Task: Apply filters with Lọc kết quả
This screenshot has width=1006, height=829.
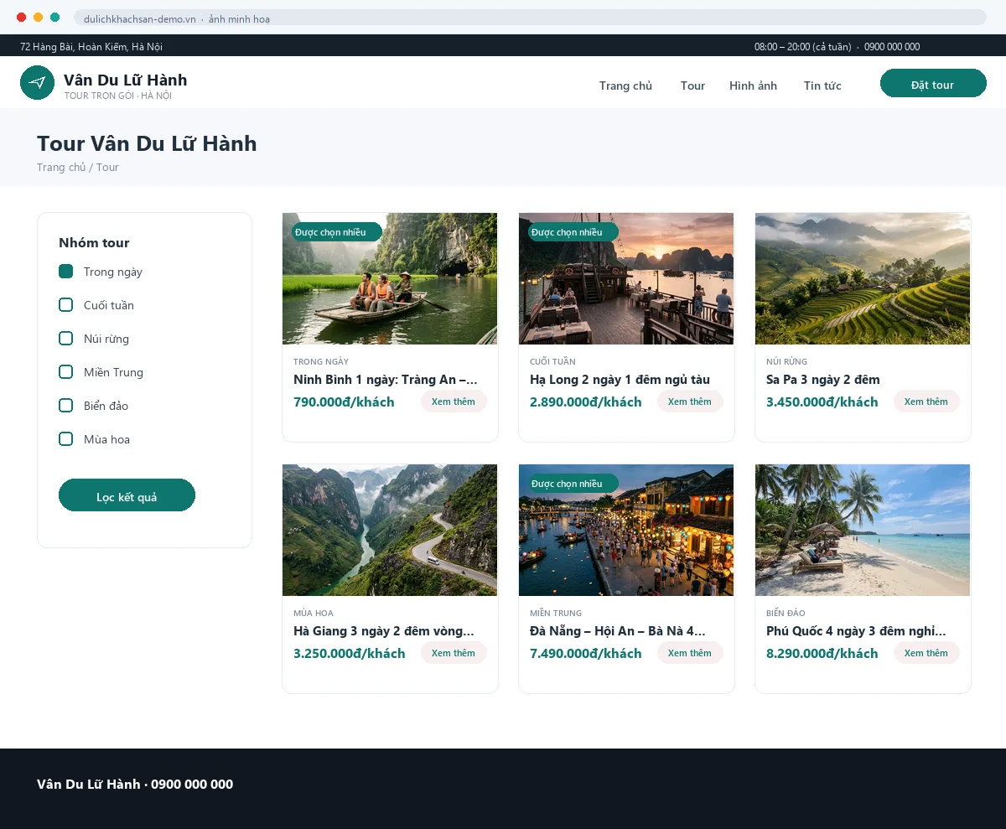Action: [x=127, y=495]
